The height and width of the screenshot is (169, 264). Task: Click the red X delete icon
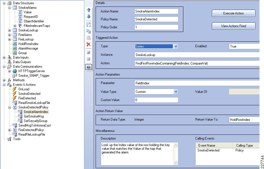(x=89, y=44)
